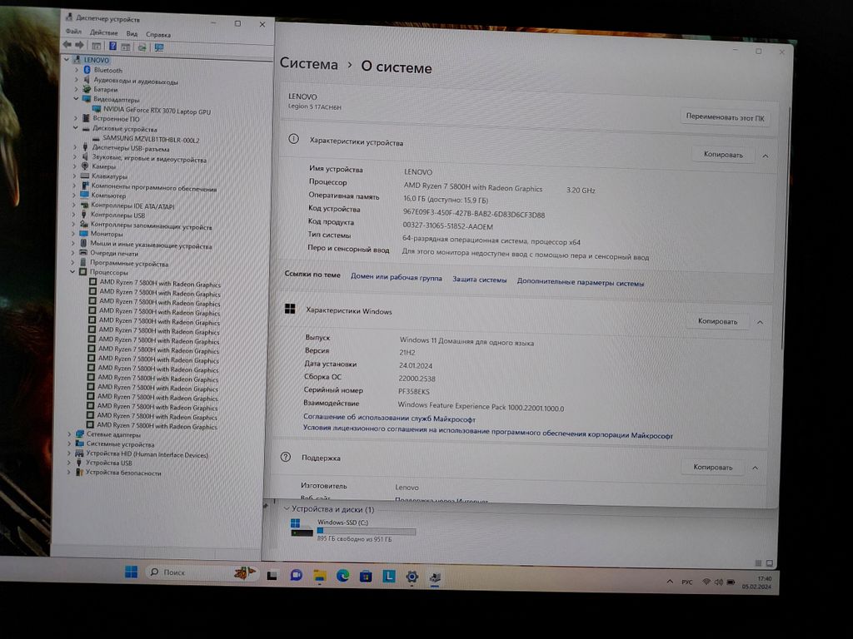Click the Windows Start button

click(131, 572)
